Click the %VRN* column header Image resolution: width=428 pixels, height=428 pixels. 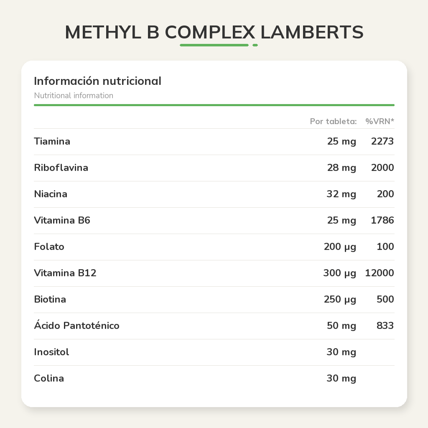point(380,121)
